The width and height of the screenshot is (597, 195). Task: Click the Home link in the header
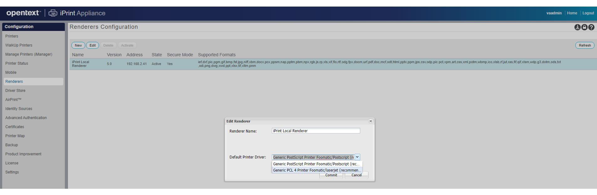[x=572, y=13]
